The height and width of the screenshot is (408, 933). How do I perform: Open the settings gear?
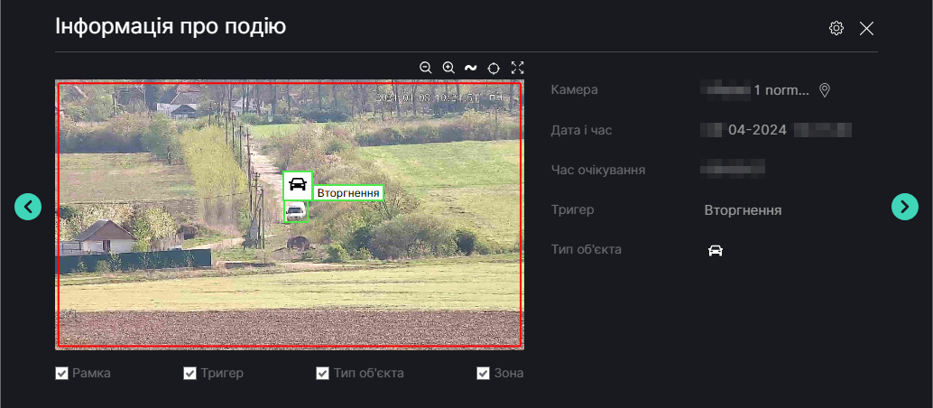[836, 29]
